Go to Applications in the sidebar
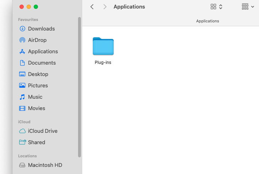This screenshot has height=174, width=259. 39,51
